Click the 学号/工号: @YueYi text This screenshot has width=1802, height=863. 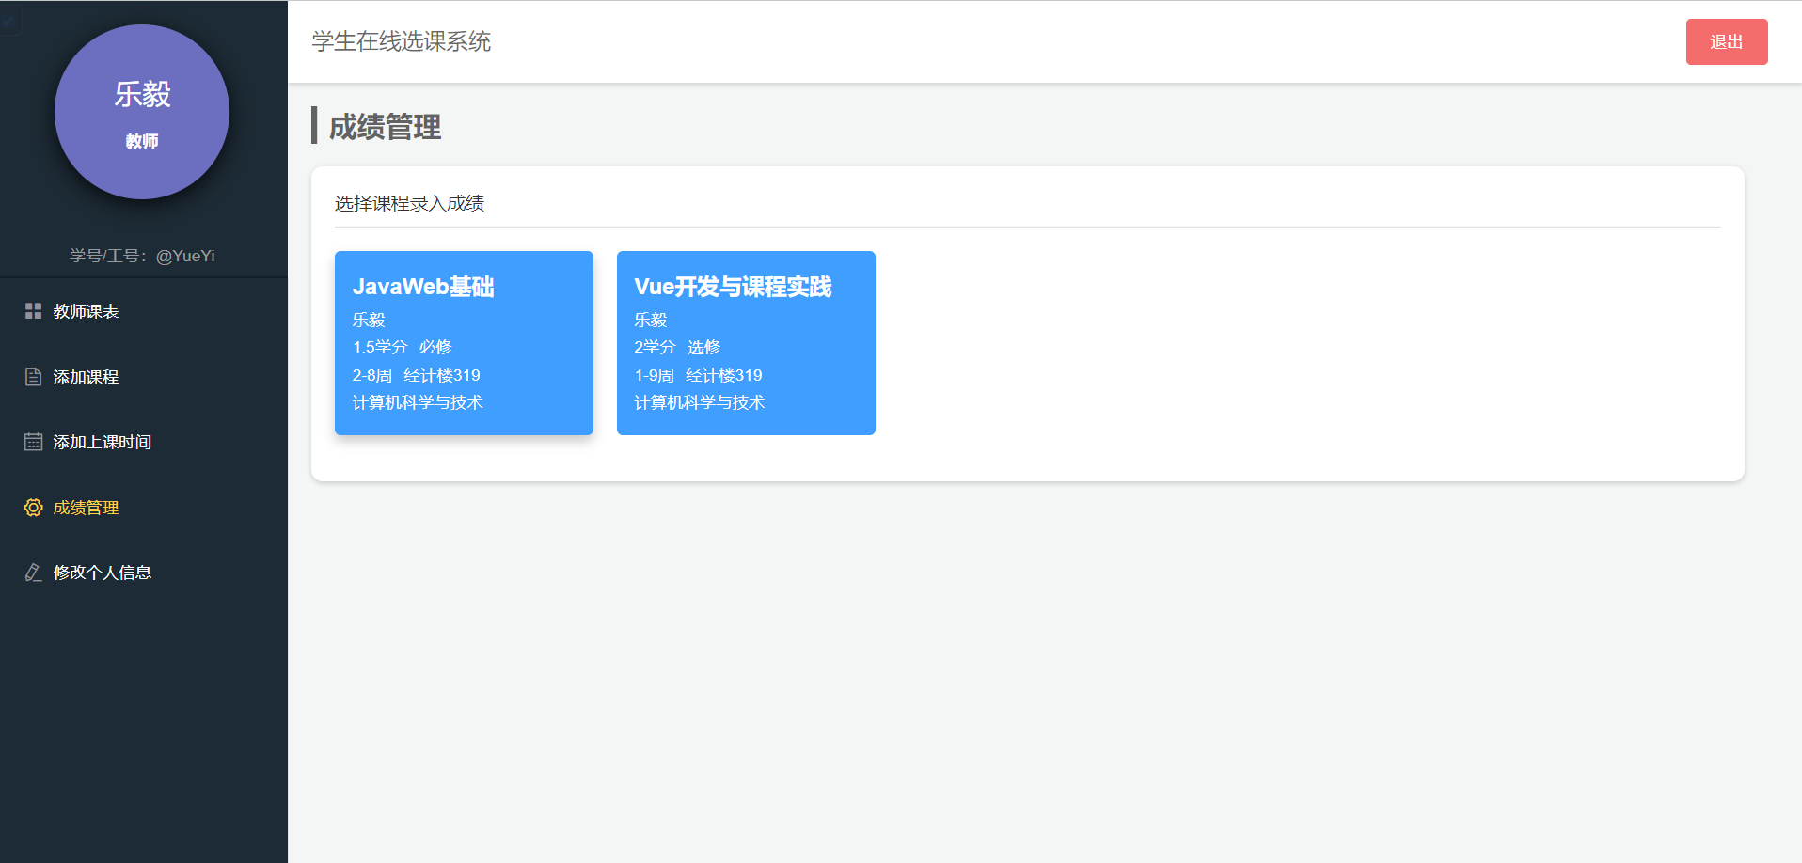[x=142, y=256]
